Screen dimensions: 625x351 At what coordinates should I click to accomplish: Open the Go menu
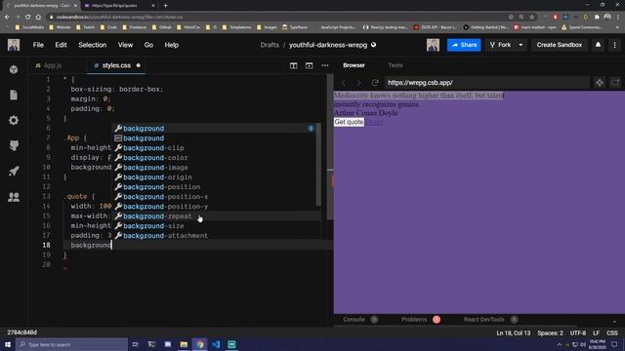coord(148,45)
